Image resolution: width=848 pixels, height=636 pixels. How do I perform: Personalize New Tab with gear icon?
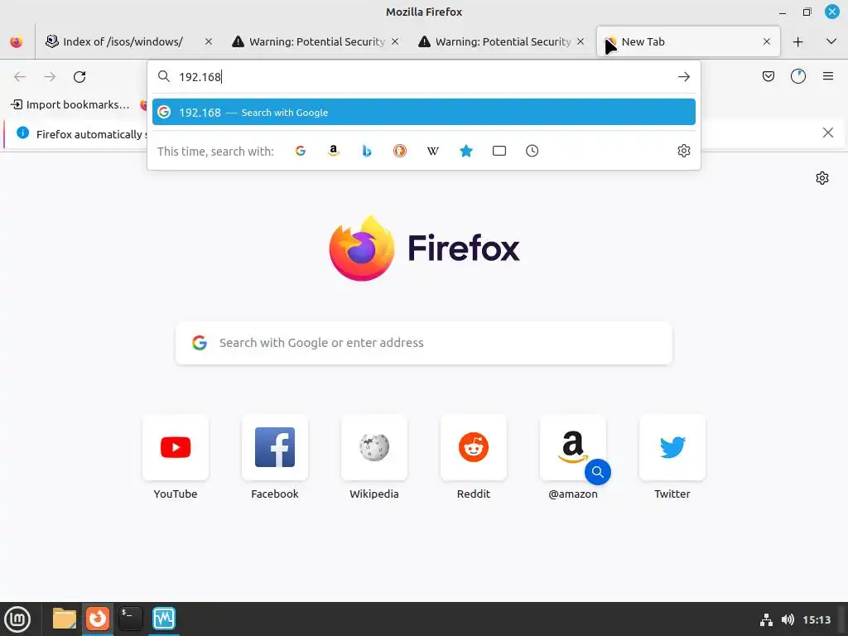(822, 178)
